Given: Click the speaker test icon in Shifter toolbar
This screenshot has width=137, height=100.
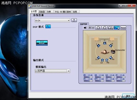Looking at the screenshot, I should [85, 28].
